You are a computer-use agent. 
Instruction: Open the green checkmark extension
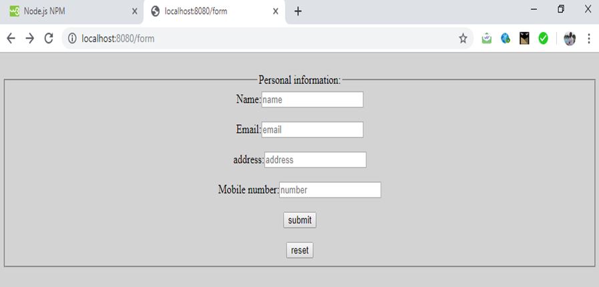[x=543, y=39]
